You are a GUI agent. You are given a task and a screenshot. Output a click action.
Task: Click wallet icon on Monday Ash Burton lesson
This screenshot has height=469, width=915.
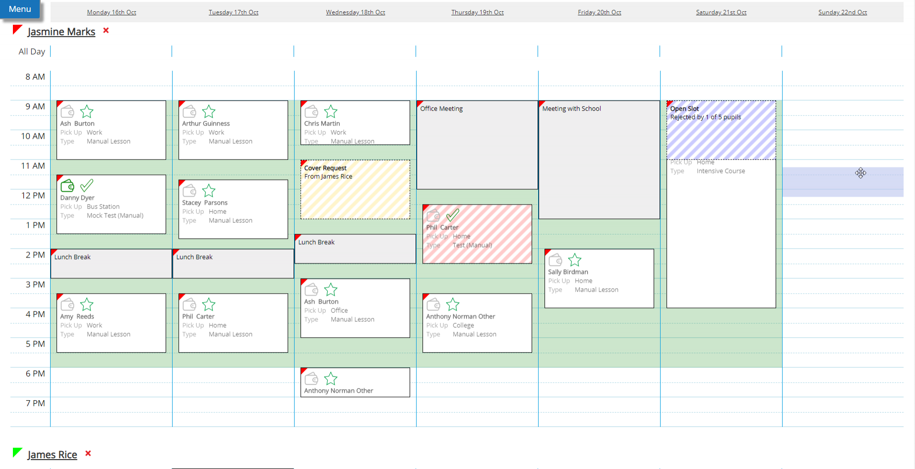click(67, 111)
